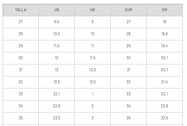Click the 21.4 CM cell
The image size is (187, 126).
(164, 82)
